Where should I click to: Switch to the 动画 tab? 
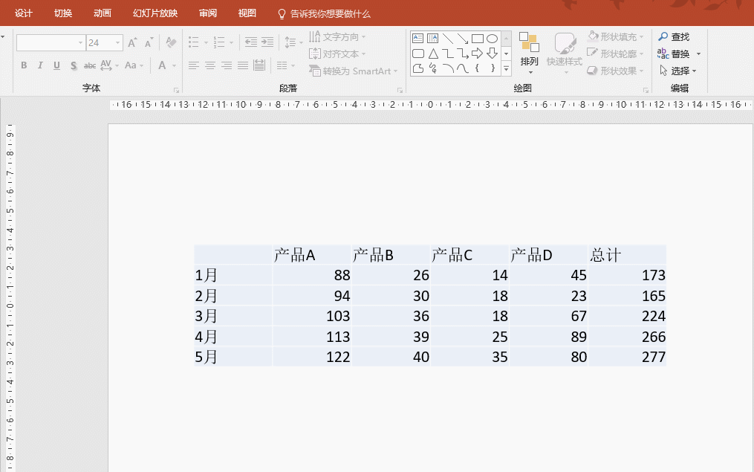(103, 13)
